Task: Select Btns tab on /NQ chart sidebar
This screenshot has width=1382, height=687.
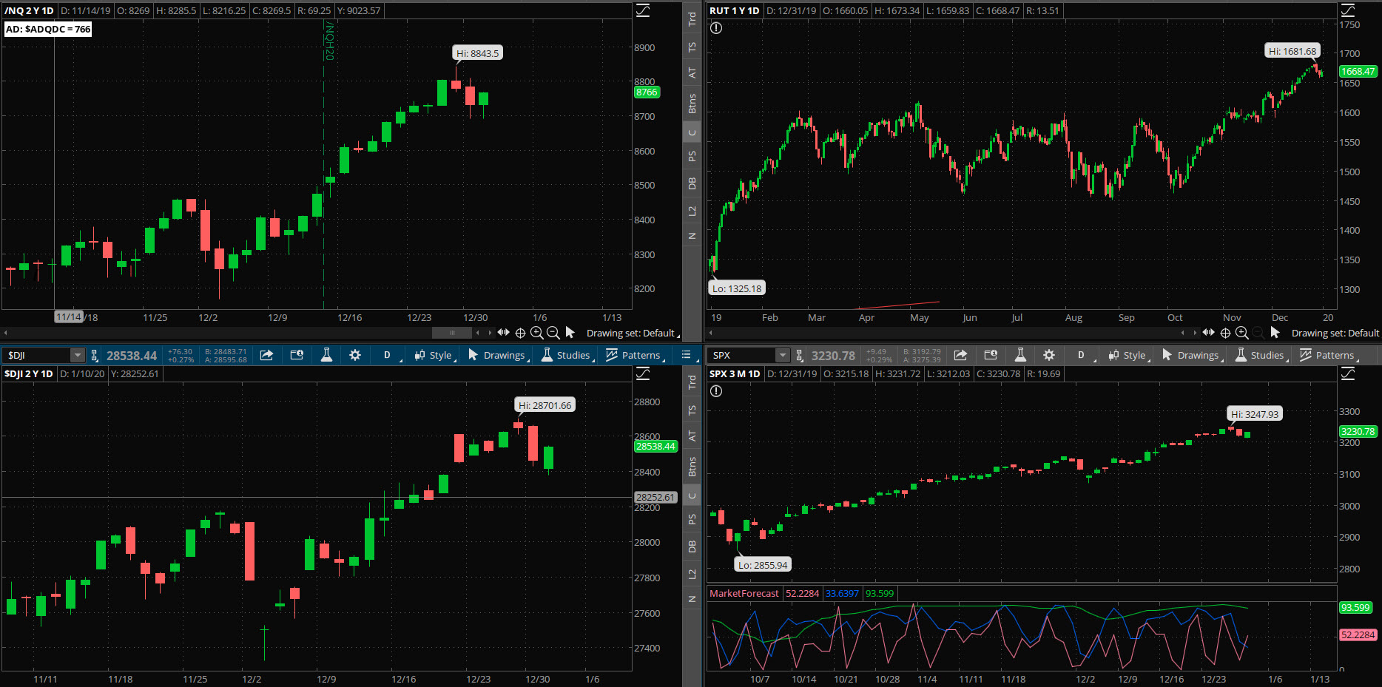Action: [692, 104]
